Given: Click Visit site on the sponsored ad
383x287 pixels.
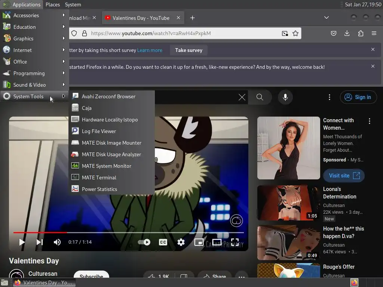Looking at the screenshot, I should click(344, 176).
